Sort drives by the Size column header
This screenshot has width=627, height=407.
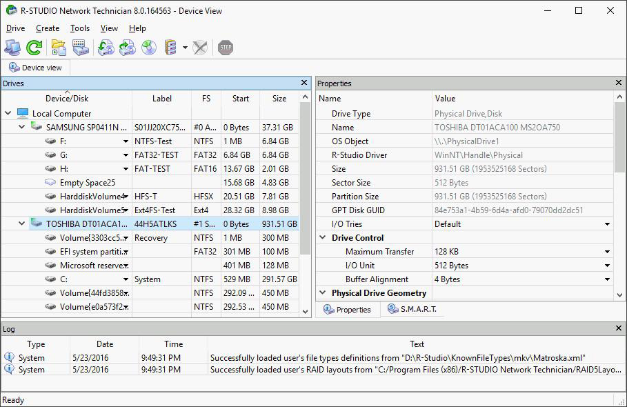point(279,99)
